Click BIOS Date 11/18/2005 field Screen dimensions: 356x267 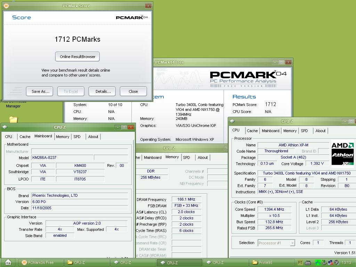[x=80, y=208]
